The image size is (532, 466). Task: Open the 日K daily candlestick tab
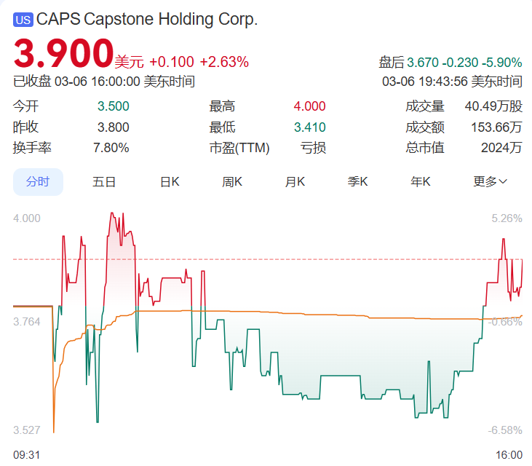tap(170, 182)
